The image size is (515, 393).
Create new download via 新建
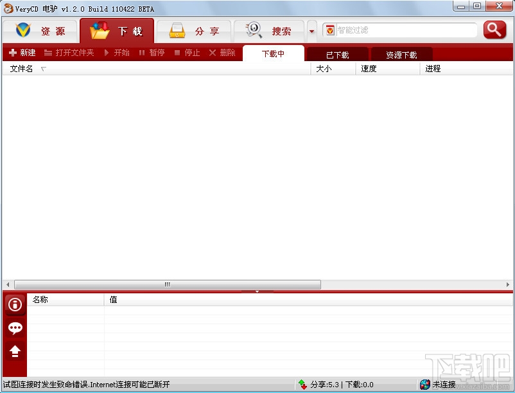click(21, 53)
